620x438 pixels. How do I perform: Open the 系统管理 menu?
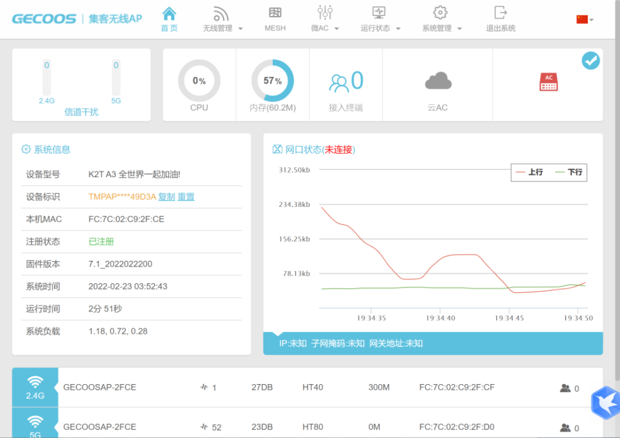click(441, 28)
